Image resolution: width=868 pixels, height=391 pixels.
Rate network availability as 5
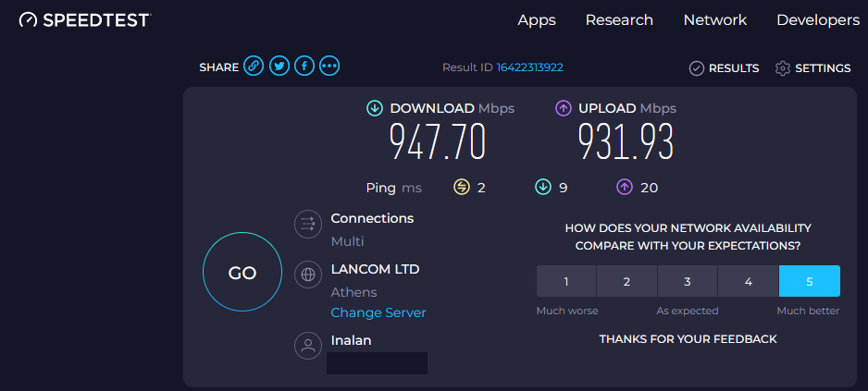point(810,282)
